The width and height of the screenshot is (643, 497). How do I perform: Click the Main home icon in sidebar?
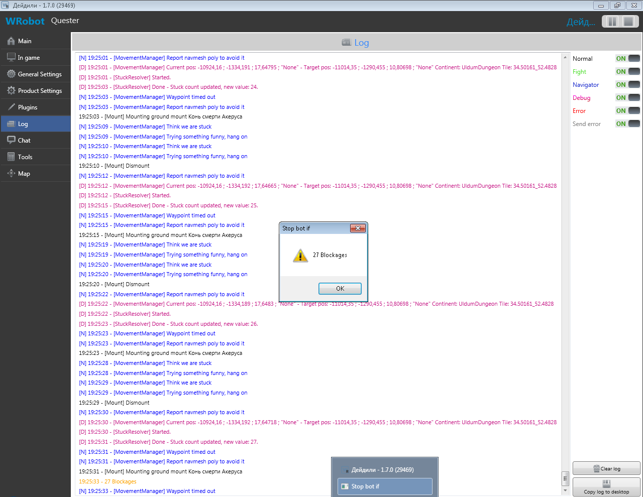click(11, 41)
